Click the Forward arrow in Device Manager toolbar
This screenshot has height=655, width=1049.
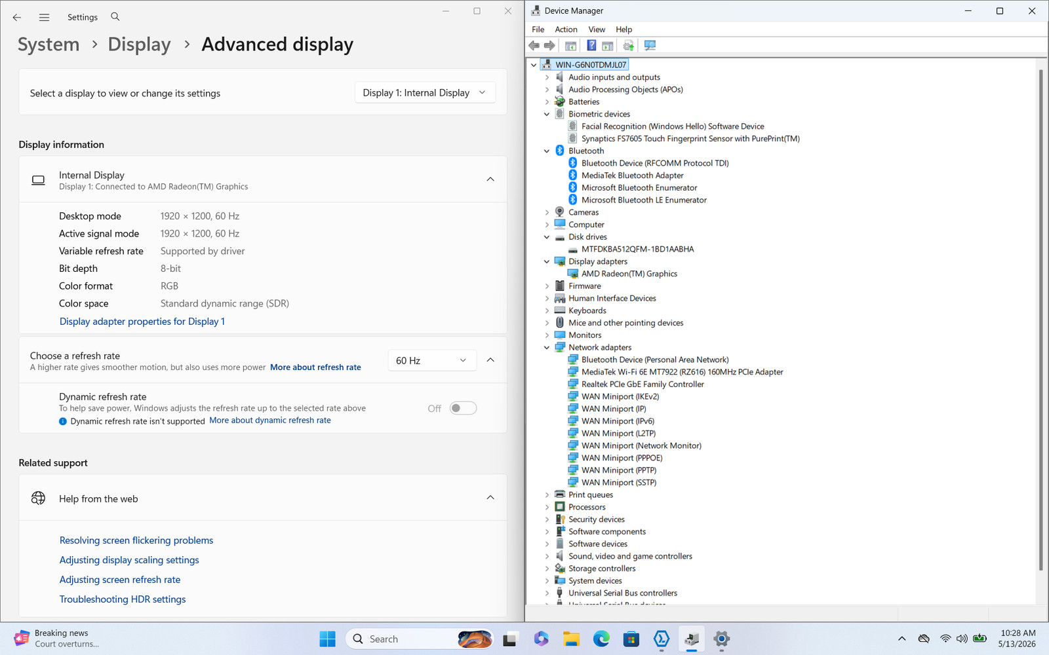pyautogui.click(x=549, y=45)
